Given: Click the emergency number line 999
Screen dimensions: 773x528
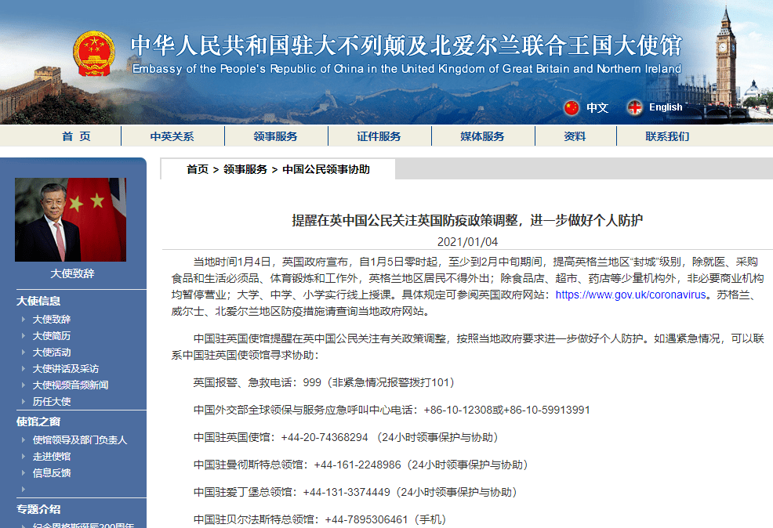Looking at the screenshot, I should coord(324,382).
